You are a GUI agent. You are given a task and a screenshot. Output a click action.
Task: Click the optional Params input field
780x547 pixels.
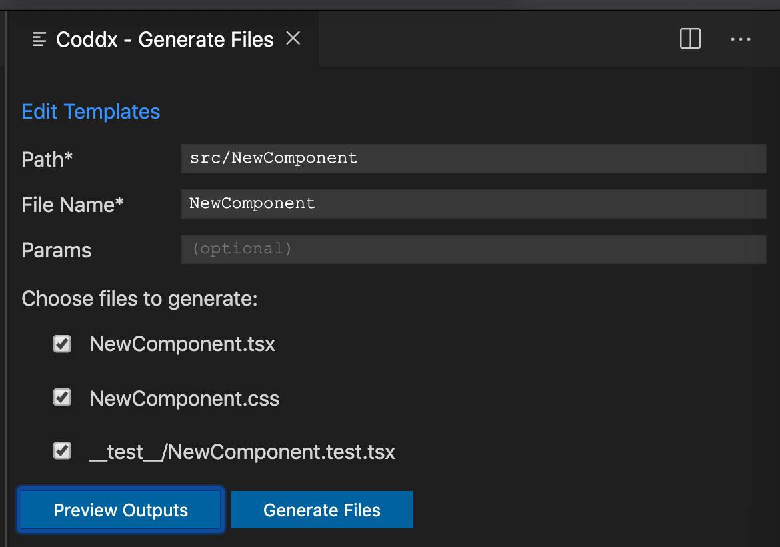[x=473, y=249]
